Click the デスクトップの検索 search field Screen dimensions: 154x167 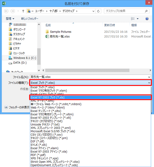(x=125, y=11)
